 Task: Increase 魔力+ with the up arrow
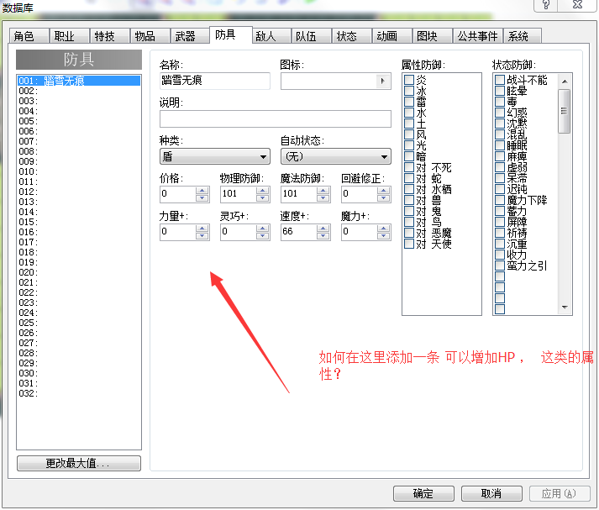point(383,228)
